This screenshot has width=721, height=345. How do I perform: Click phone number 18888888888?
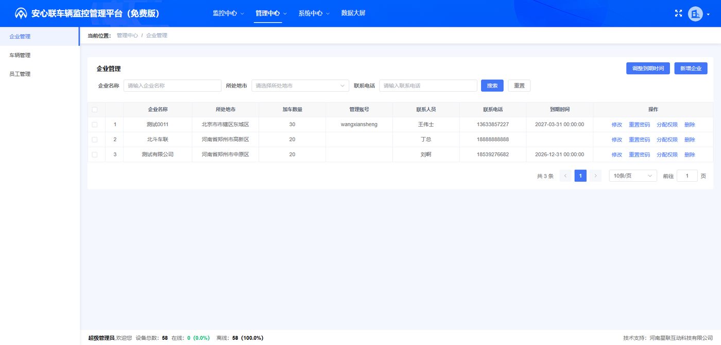pyautogui.click(x=493, y=140)
